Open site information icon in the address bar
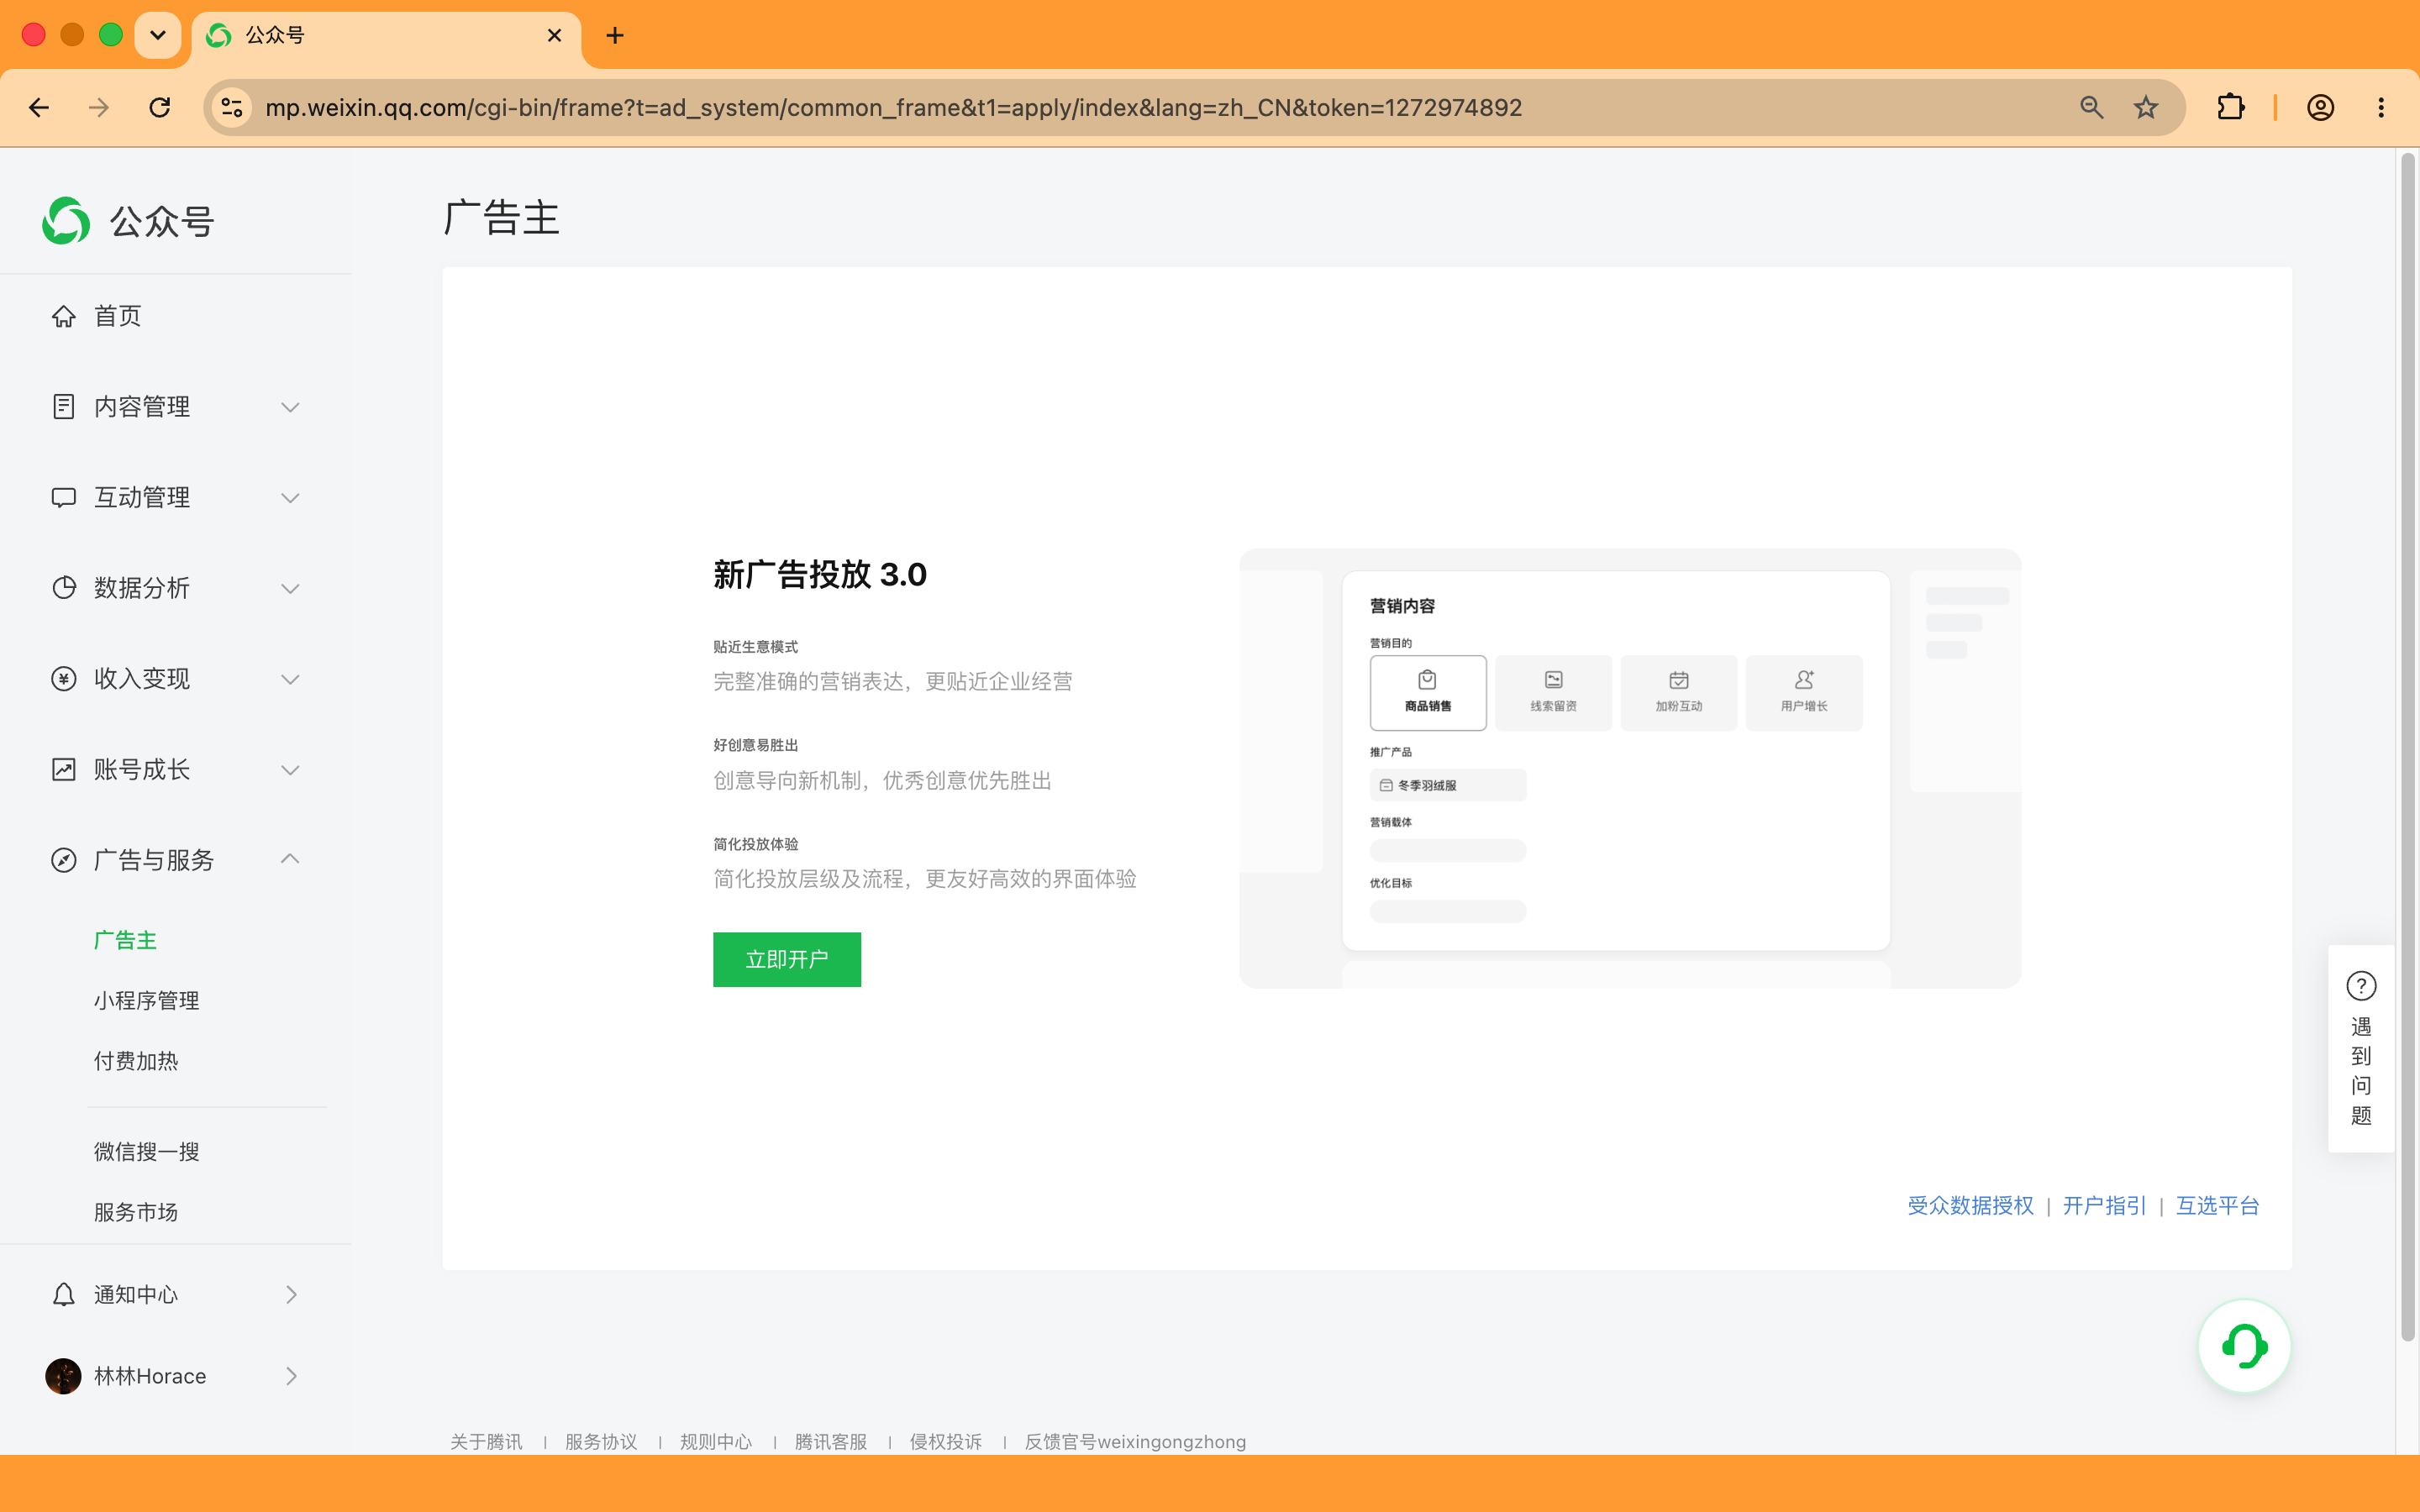 click(232, 107)
